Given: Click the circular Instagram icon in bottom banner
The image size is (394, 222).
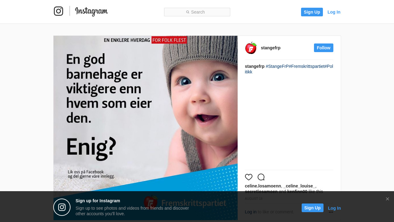Looking at the screenshot, I should [x=62, y=207].
